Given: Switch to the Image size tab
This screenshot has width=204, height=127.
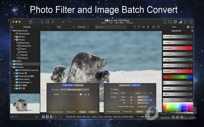Looking at the screenshot, I should coord(79,85).
